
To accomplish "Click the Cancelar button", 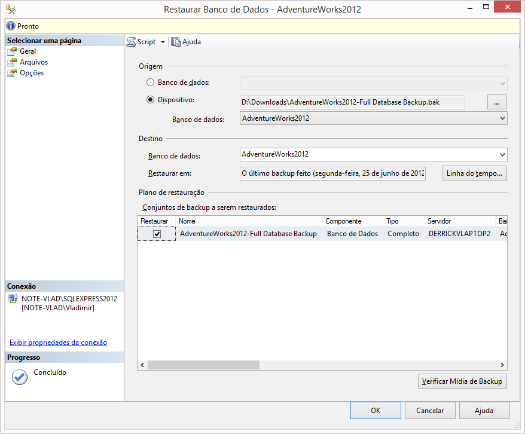I will pos(430,411).
